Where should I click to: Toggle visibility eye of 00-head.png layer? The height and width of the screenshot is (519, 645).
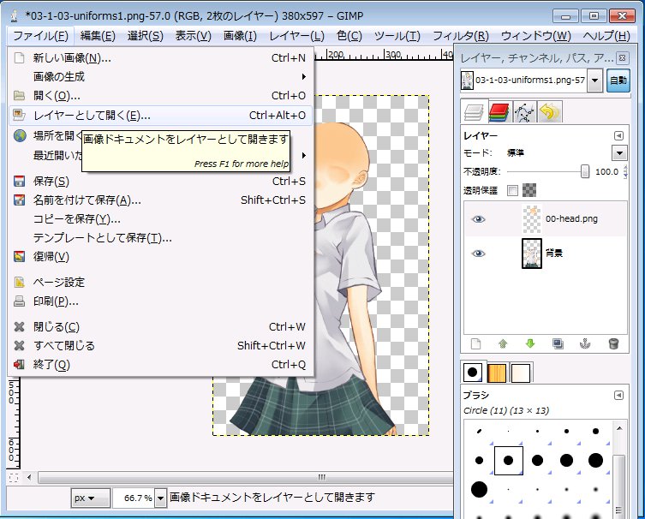point(478,219)
